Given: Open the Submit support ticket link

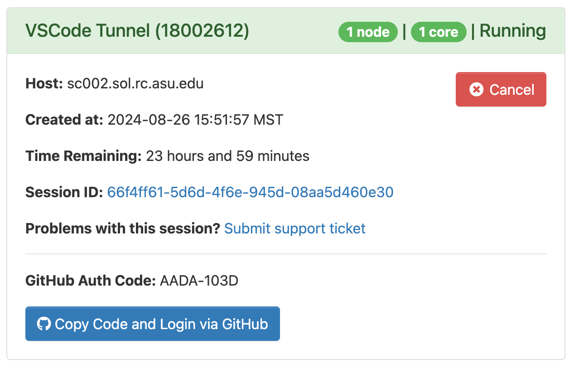Looking at the screenshot, I should click(294, 228).
